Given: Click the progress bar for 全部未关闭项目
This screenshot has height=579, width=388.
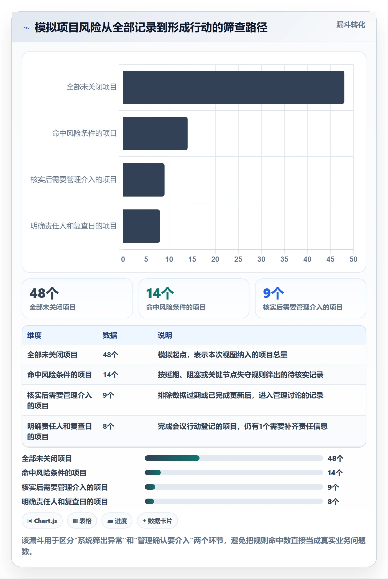Looking at the screenshot, I should click(234, 458).
